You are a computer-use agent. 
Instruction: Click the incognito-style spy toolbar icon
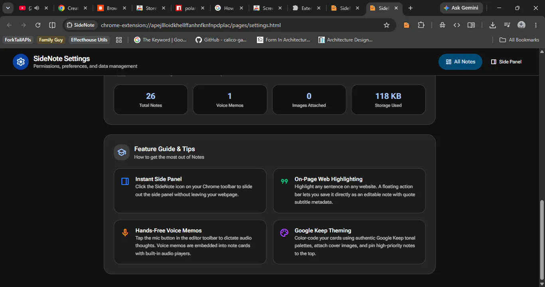442,25
